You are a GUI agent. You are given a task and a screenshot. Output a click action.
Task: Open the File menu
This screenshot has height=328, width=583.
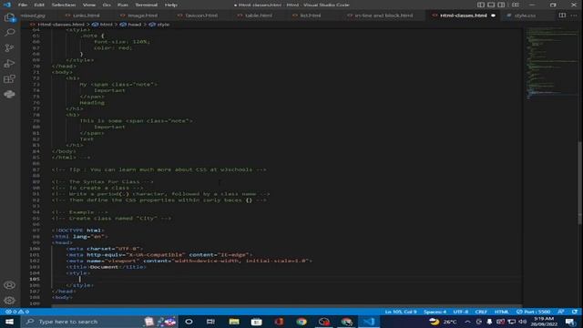(22, 5)
